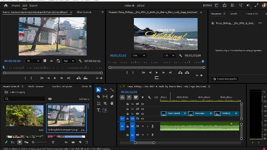267x150 pixels.
Task: Select the Slip tool
Action: click(105, 96)
